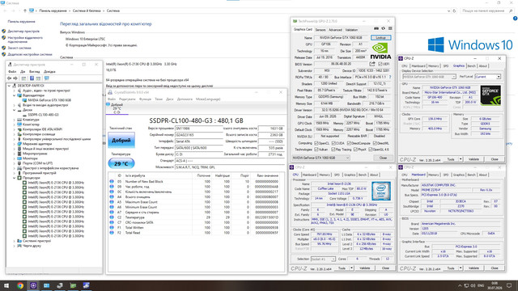Click the Bus Interface question mark in GPU-Z
Viewport: 518px width, 291px height.
click(390, 77)
